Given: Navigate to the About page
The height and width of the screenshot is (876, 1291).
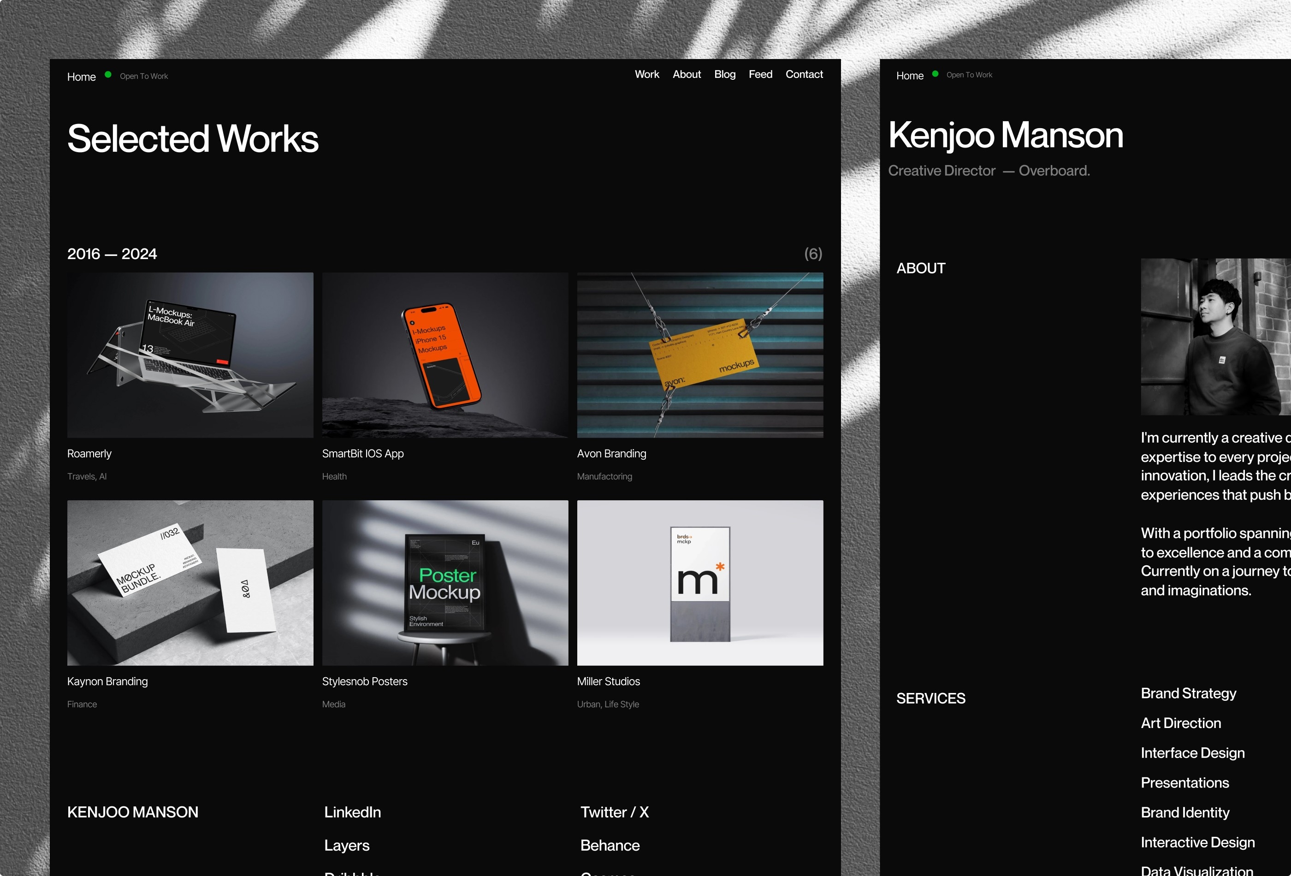Looking at the screenshot, I should [x=687, y=74].
